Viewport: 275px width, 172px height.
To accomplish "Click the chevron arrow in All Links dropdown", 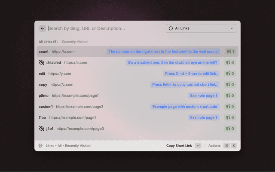I will pos(232,28).
